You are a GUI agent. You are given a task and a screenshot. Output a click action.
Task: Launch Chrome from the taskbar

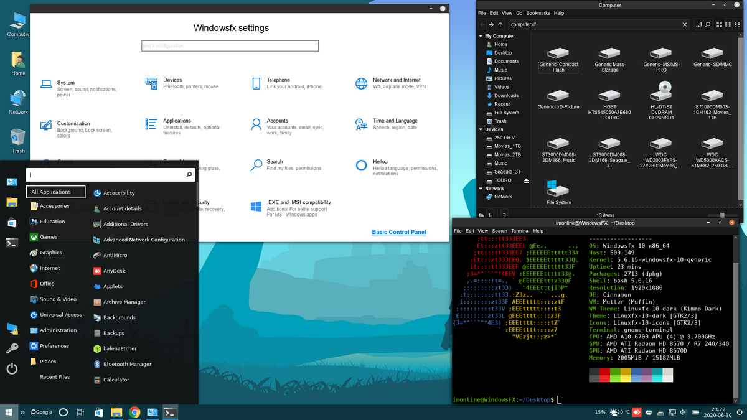pyautogui.click(x=134, y=412)
